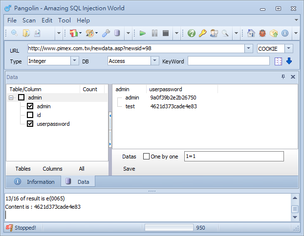Start scan with green play button
304x236 pixels.
143,33
